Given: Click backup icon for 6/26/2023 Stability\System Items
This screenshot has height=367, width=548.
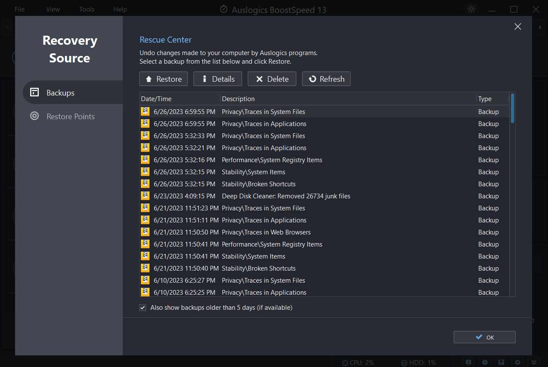Looking at the screenshot, I should [x=145, y=172].
